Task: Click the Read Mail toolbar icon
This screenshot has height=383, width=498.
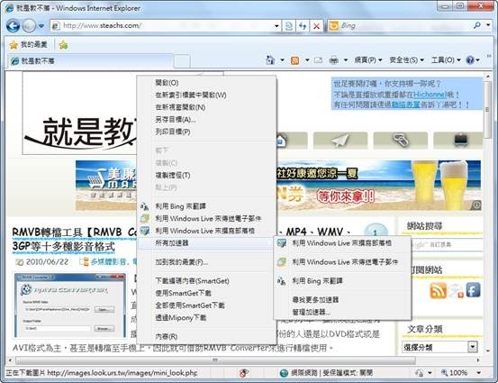Action: tap(319, 59)
